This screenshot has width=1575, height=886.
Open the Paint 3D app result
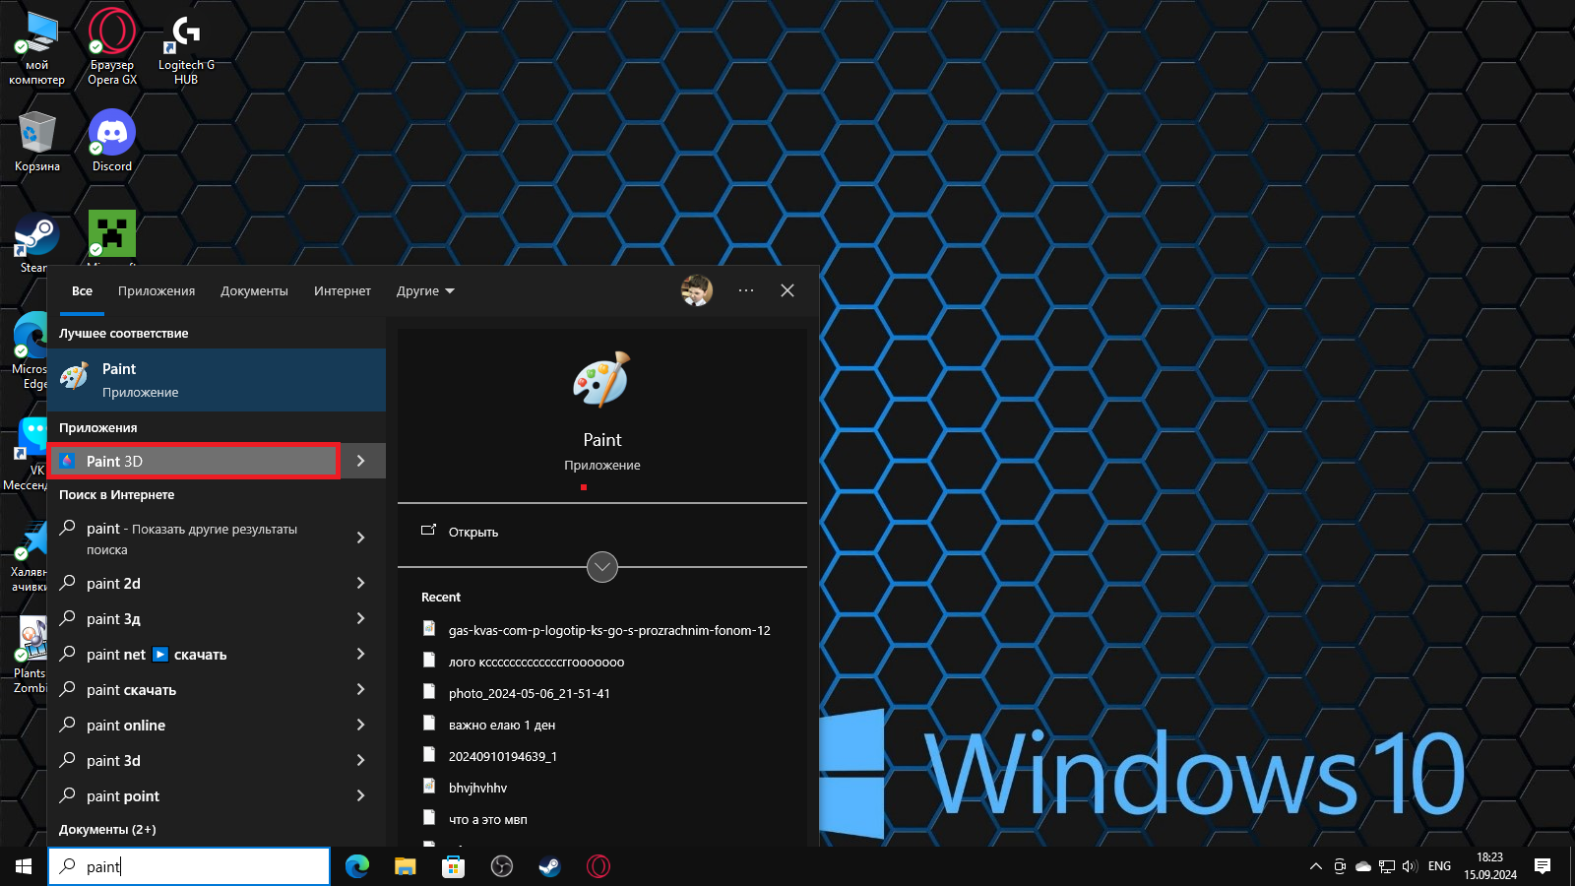194,461
